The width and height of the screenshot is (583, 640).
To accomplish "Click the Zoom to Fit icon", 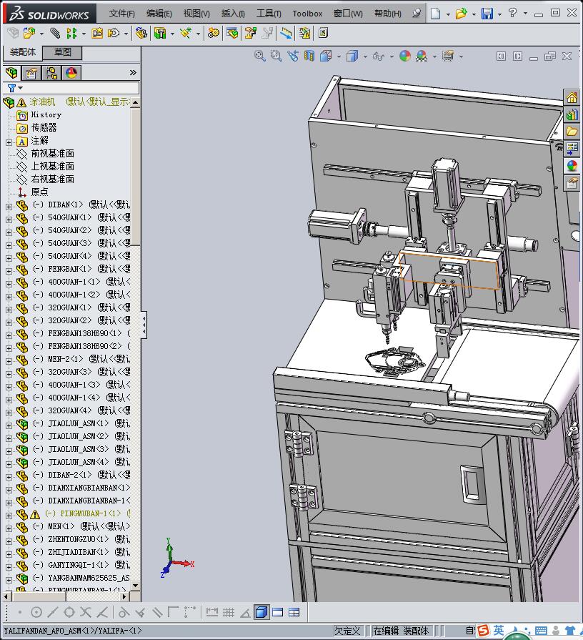I will coord(259,56).
